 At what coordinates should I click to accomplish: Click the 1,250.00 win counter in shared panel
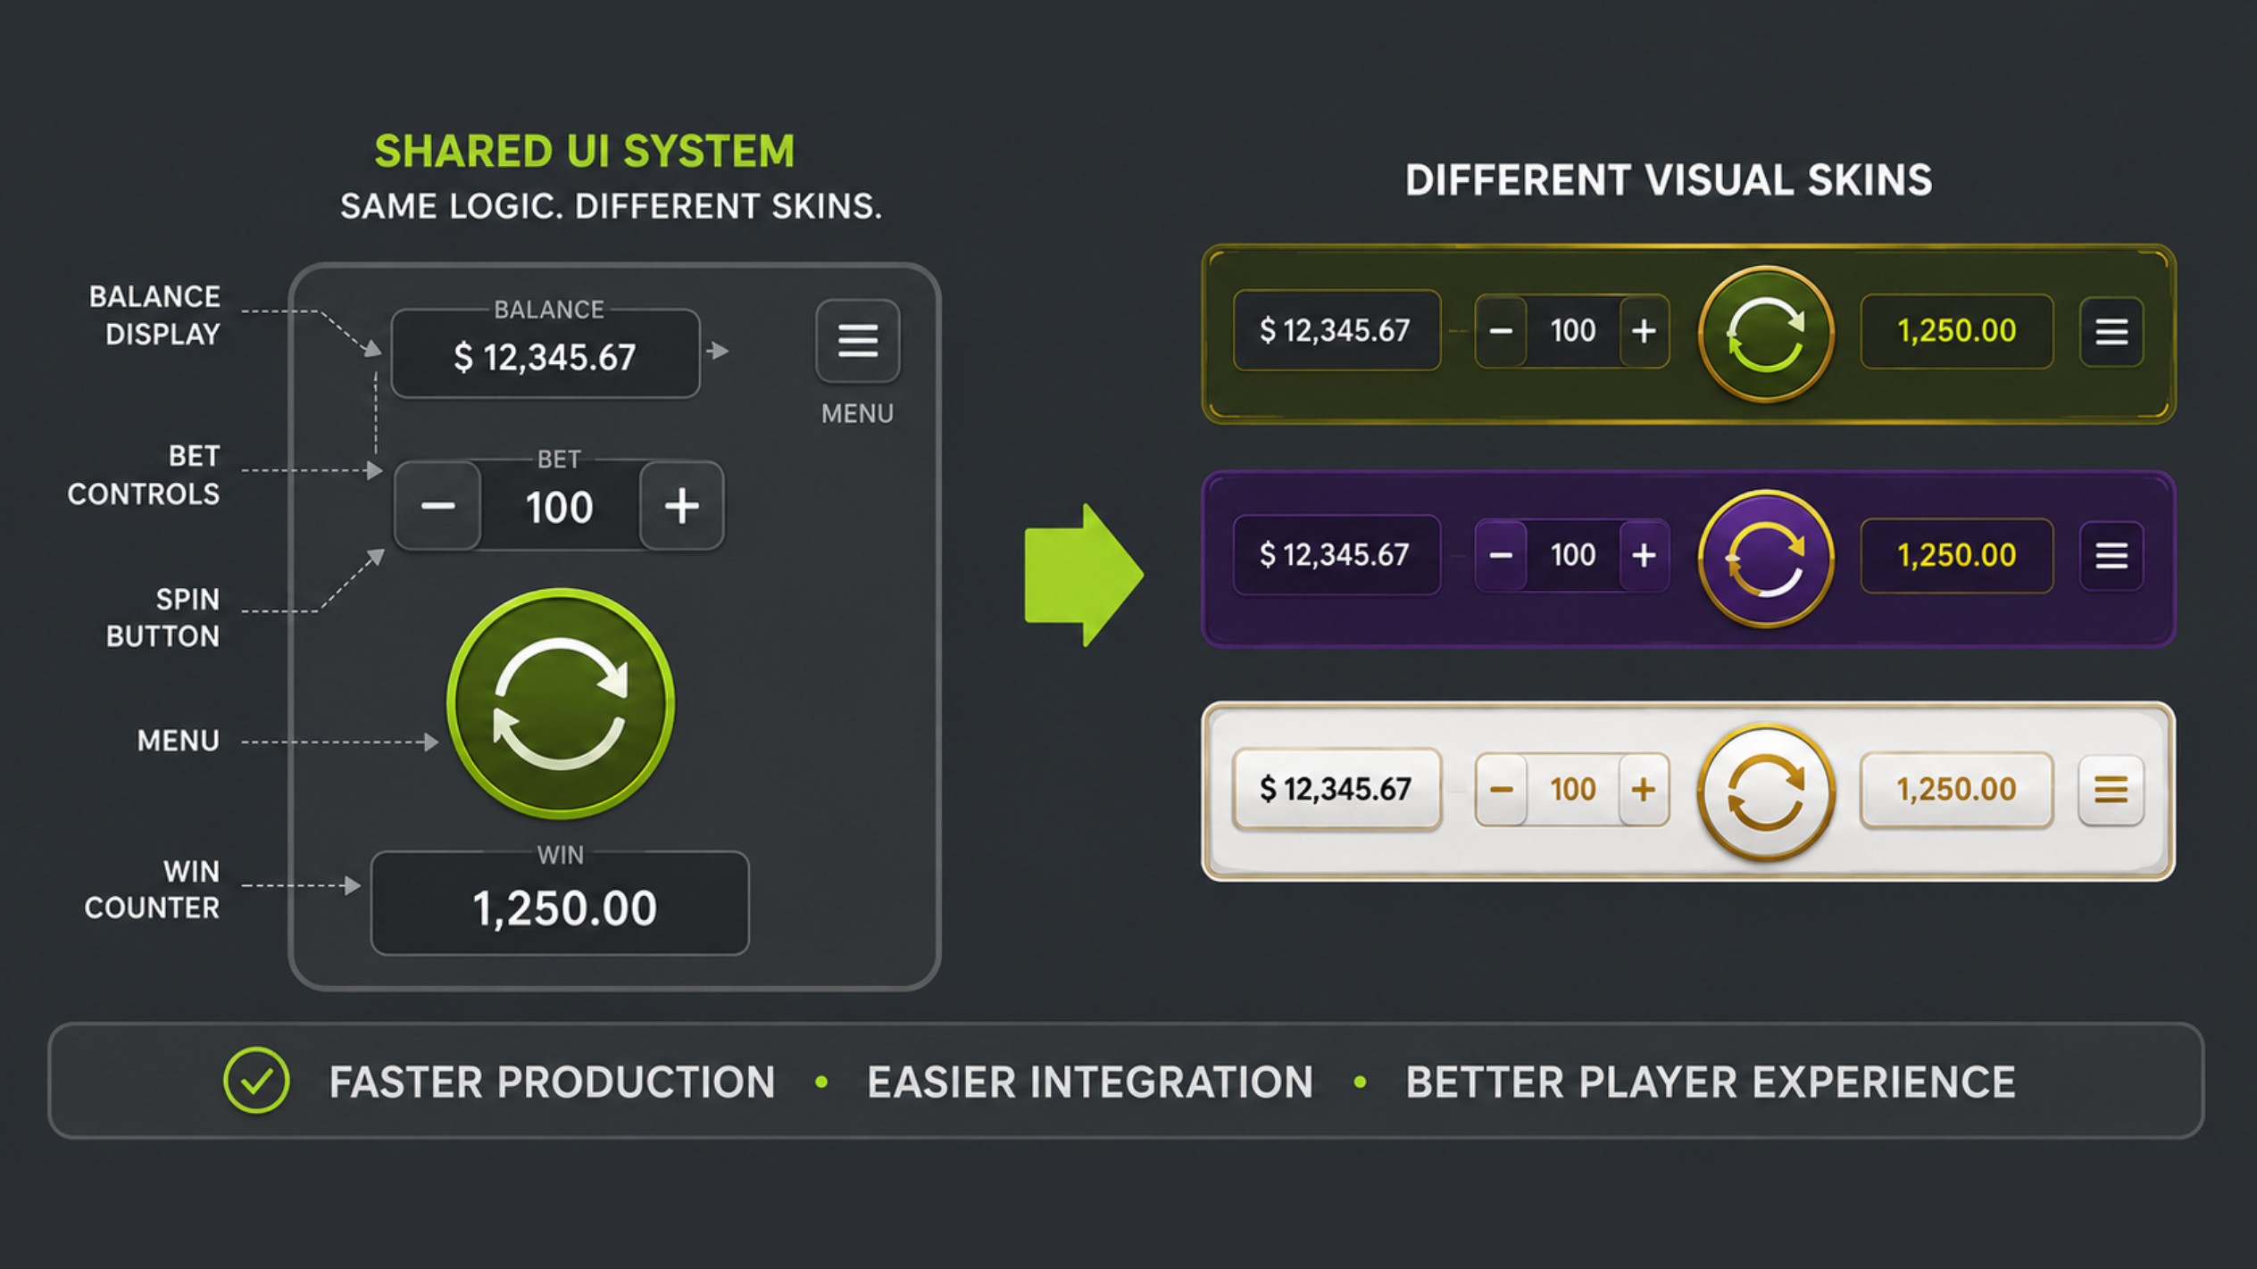[x=560, y=903]
